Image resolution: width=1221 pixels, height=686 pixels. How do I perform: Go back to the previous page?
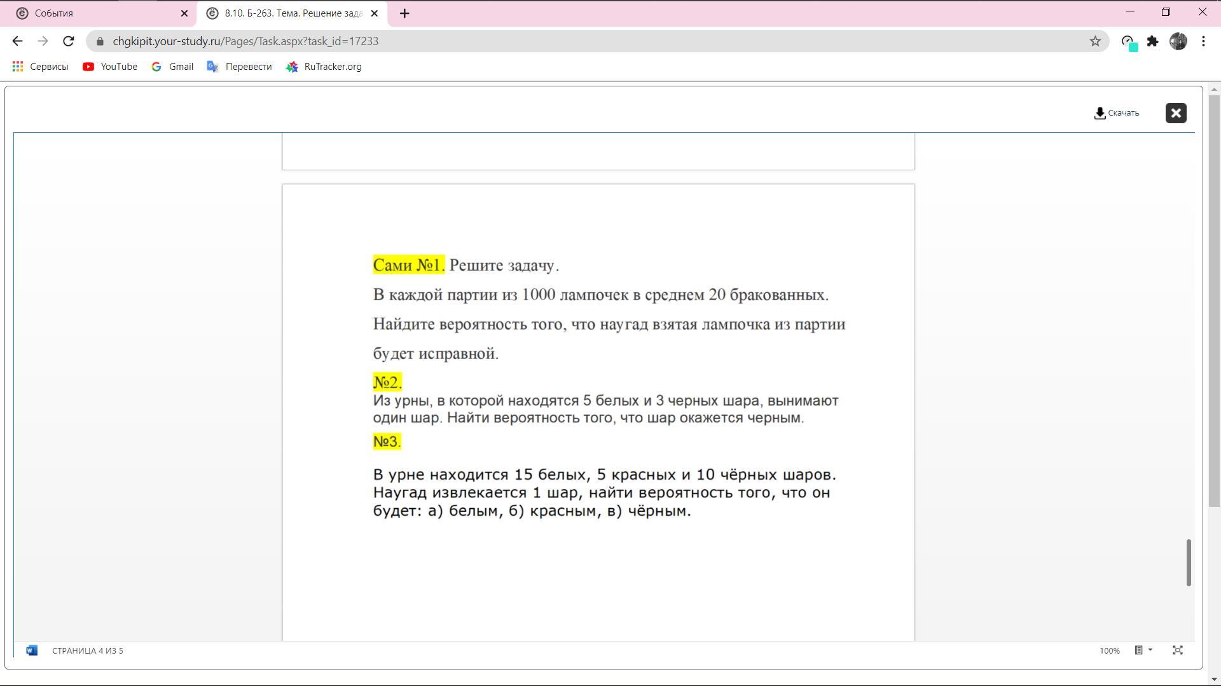tap(17, 41)
